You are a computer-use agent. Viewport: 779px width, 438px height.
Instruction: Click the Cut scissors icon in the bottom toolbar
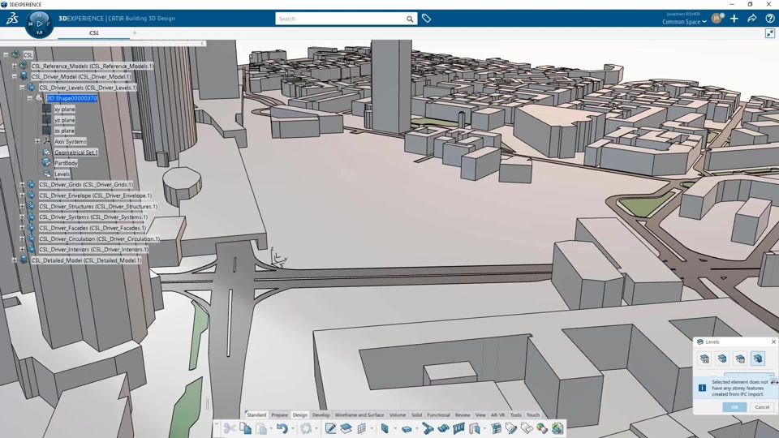pyautogui.click(x=230, y=428)
